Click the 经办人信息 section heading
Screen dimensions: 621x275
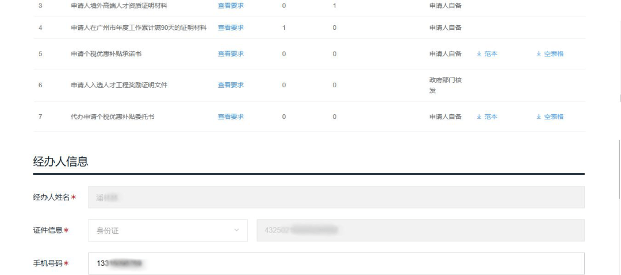coord(61,161)
